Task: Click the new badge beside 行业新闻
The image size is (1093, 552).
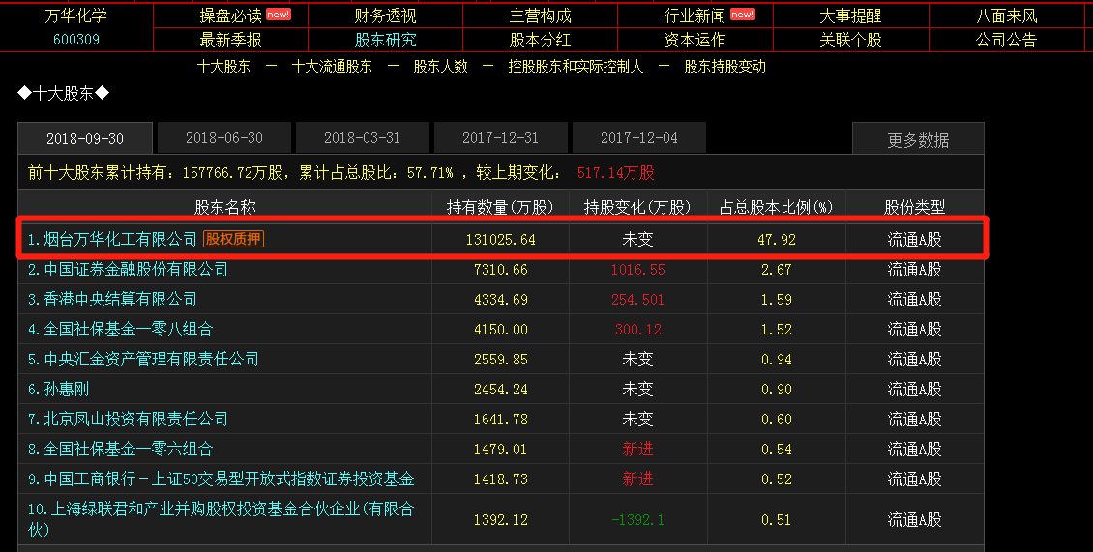Action: coord(743,14)
